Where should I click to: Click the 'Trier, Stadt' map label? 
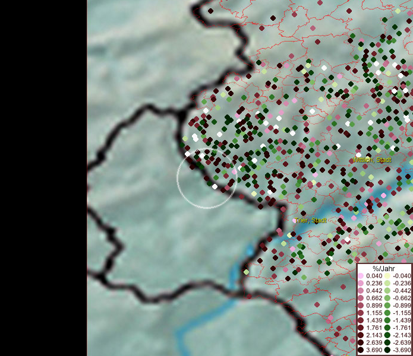pos(311,220)
